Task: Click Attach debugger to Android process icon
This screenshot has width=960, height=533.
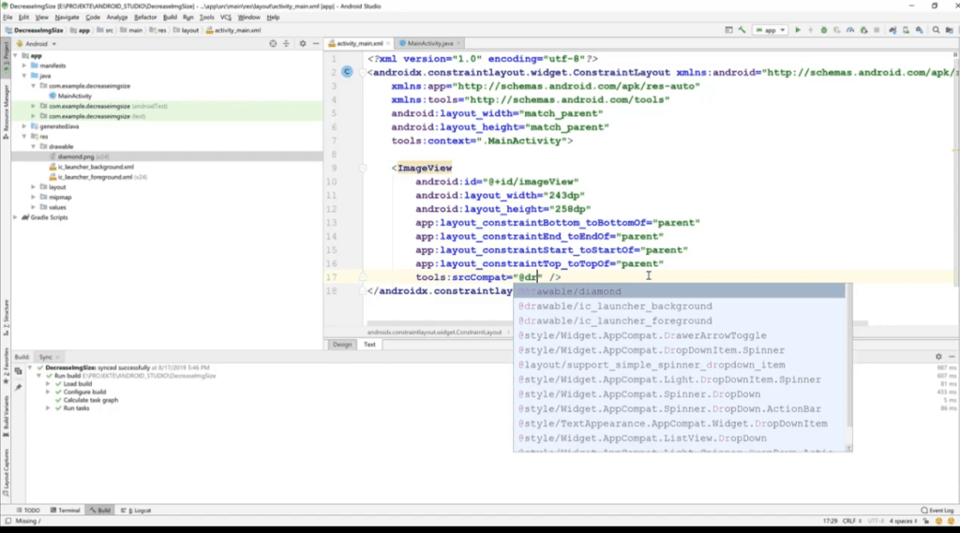Action: point(863,30)
